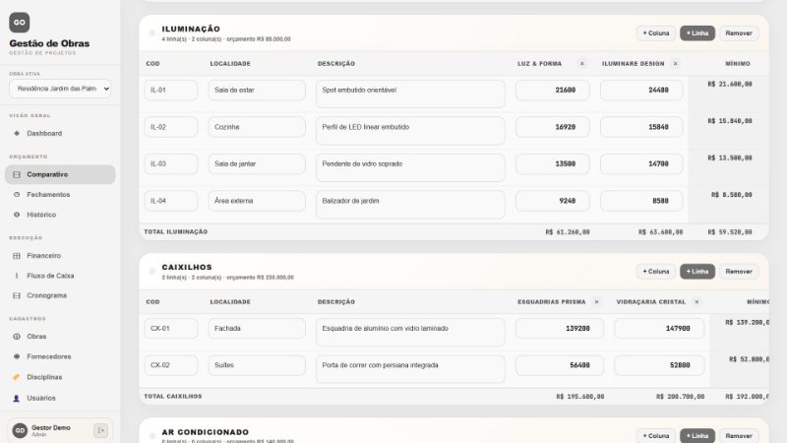Go to the Histórico page

(x=60, y=215)
